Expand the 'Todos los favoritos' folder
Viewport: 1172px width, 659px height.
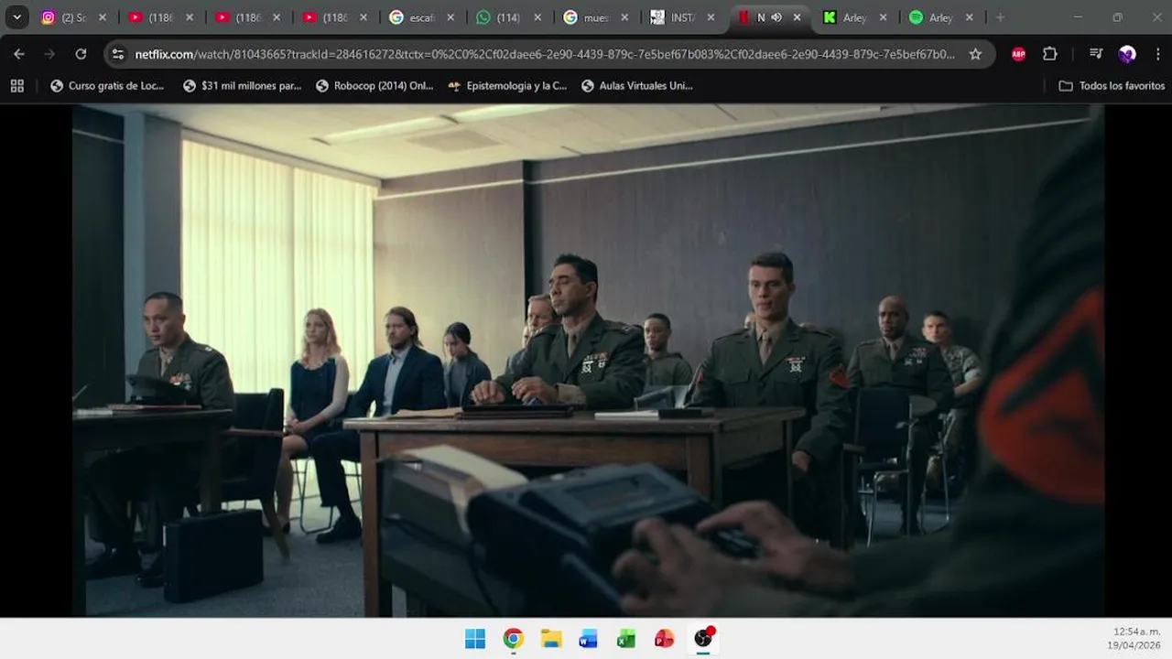(x=1112, y=86)
